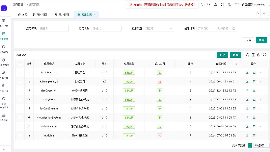This screenshot has height=152, width=270.
Task: Click the scrolling SaaS announcement text
Action: tap(164, 4)
